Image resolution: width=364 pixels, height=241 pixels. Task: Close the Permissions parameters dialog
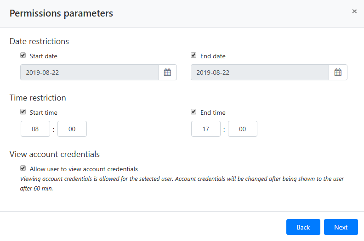click(354, 11)
